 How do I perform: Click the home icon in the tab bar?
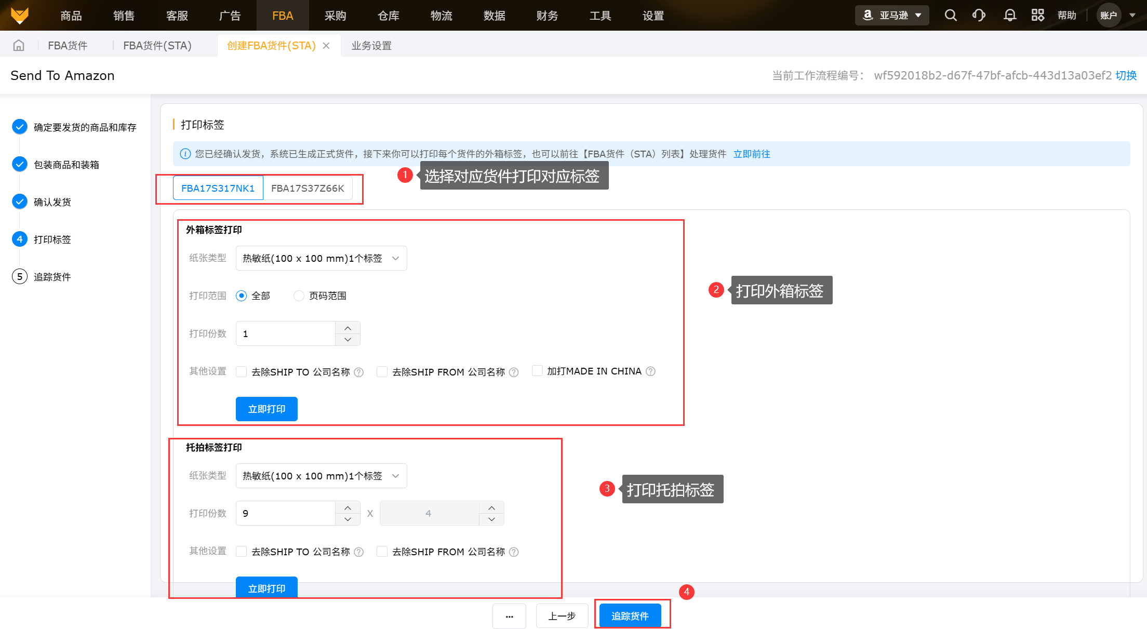(19, 46)
